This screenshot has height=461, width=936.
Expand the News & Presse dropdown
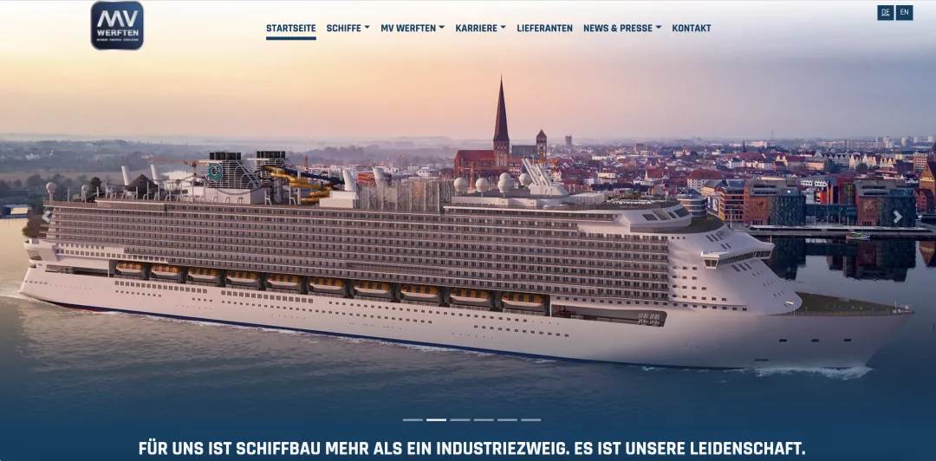pos(622,28)
